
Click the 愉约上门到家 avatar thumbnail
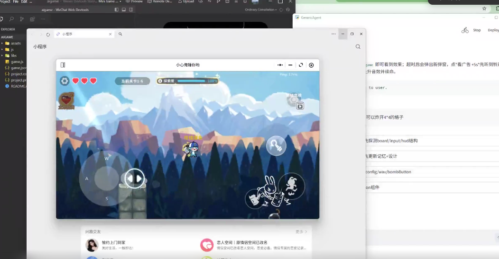pyautogui.click(x=92, y=245)
